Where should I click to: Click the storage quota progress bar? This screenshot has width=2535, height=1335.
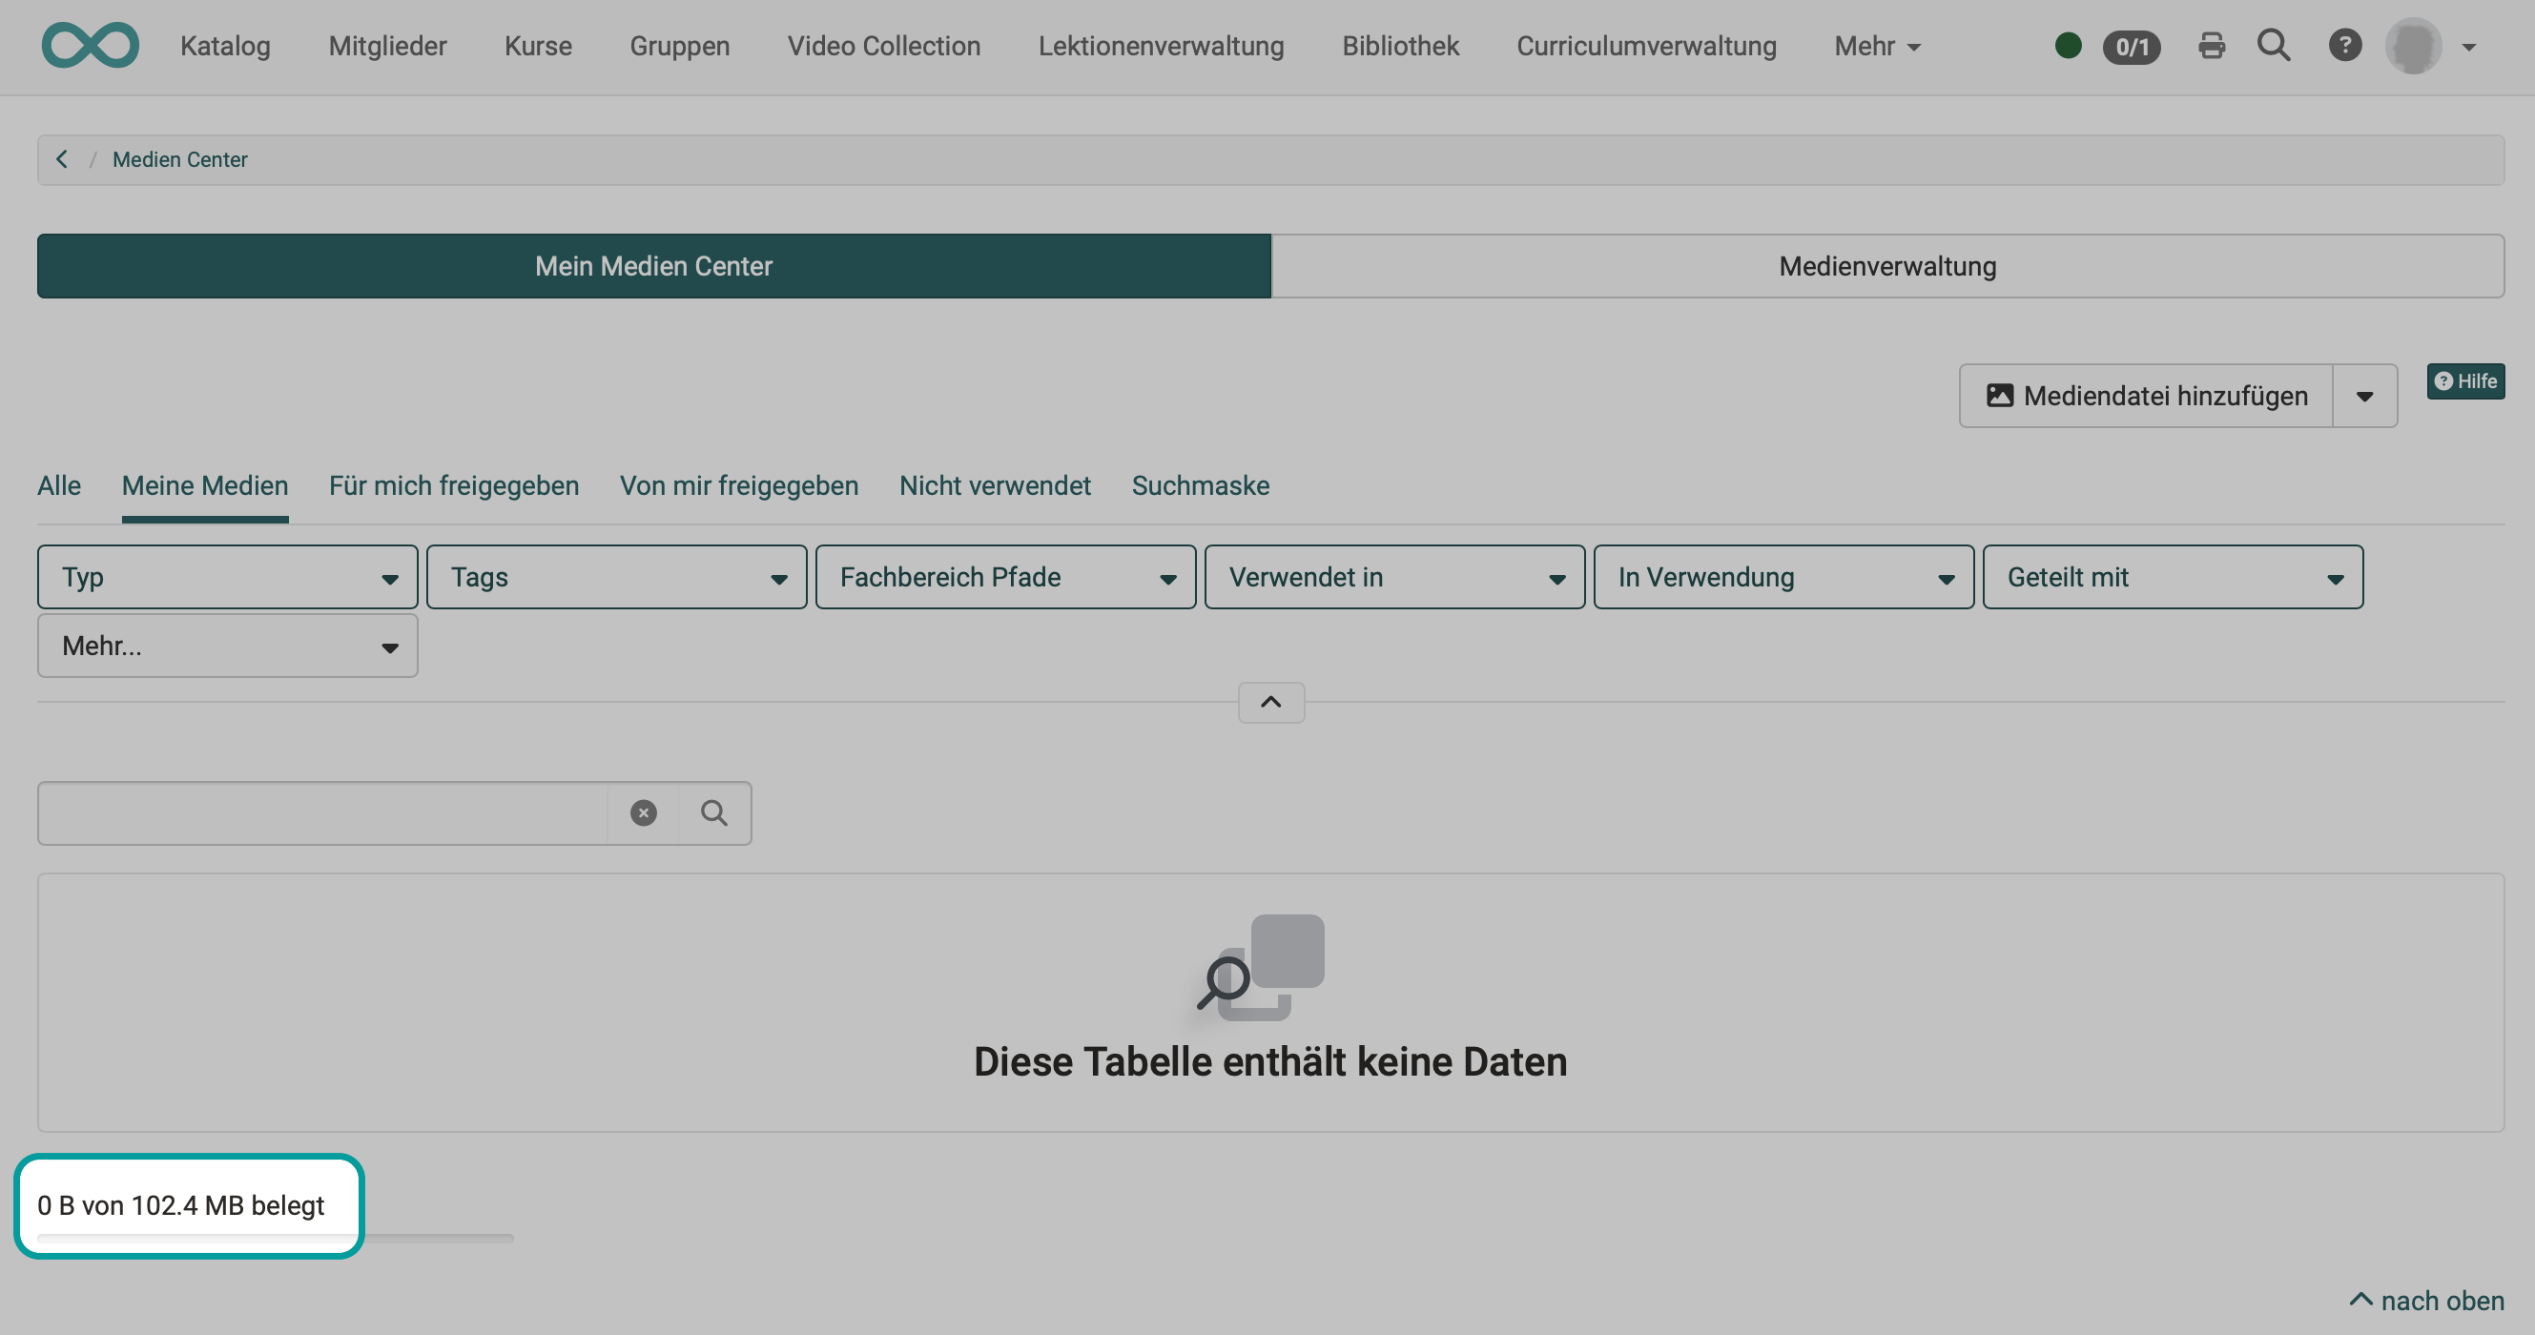(x=276, y=1238)
